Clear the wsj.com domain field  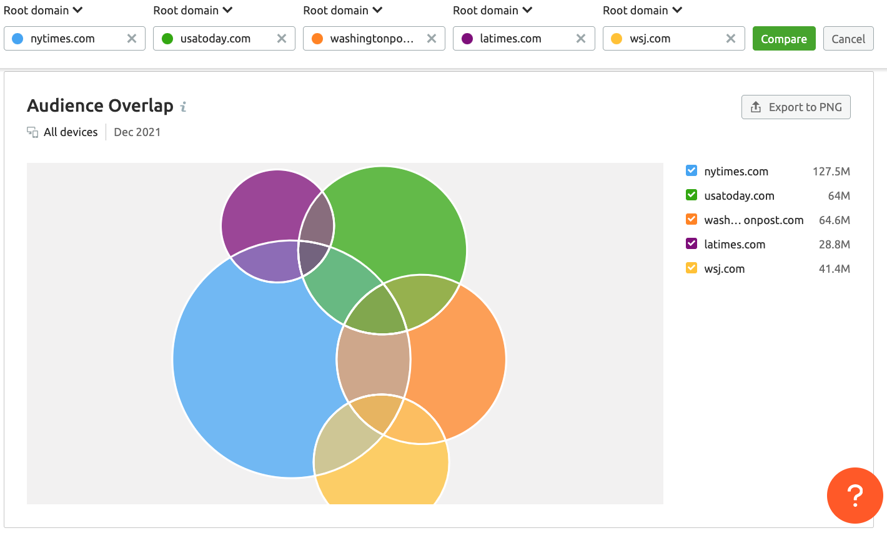pos(731,39)
